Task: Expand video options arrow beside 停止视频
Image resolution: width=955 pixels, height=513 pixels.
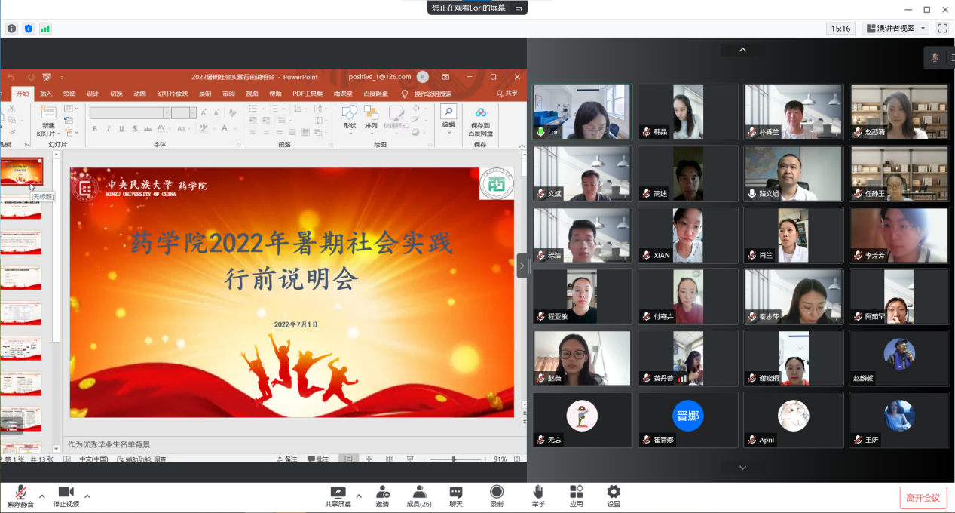Action: click(87, 496)
